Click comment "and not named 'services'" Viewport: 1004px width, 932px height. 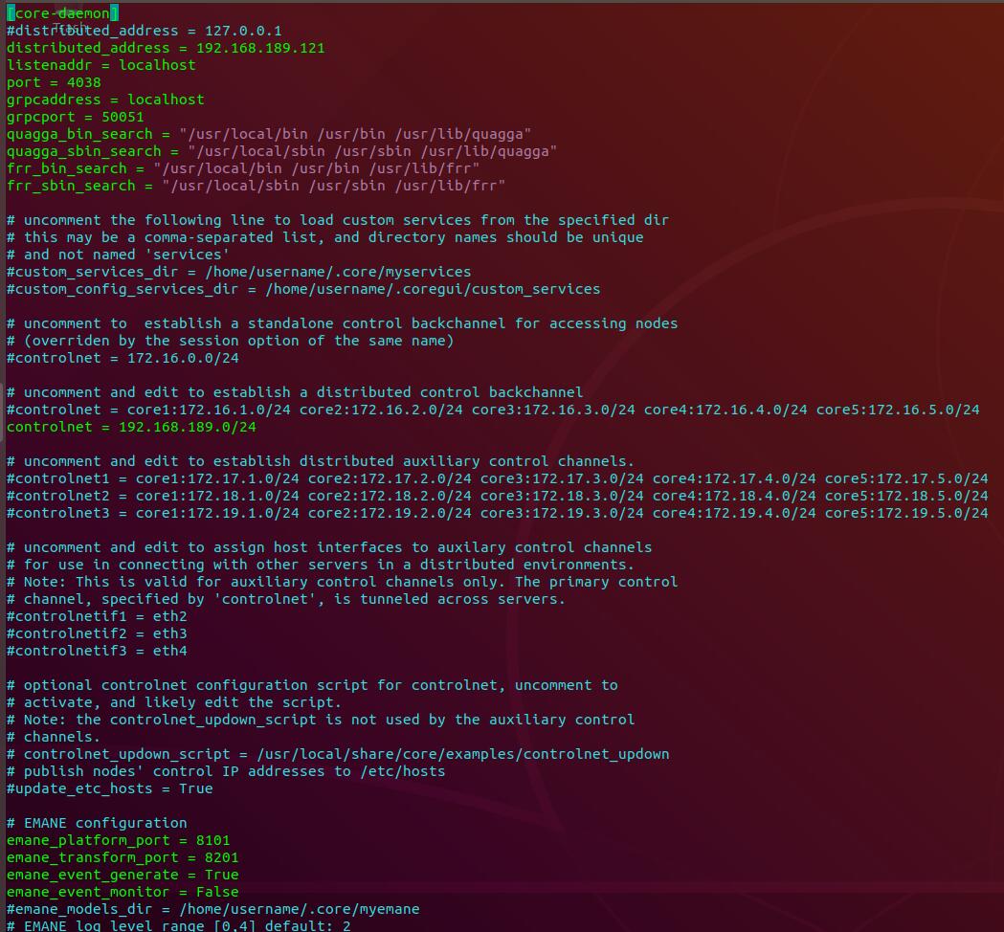click(118, 255)
